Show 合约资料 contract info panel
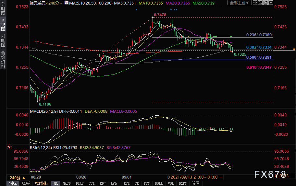Screen dimensions: 296x186 (3, 59)
